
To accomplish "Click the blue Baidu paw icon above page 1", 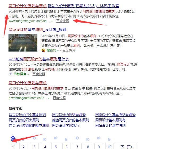I will coord(13,138).
